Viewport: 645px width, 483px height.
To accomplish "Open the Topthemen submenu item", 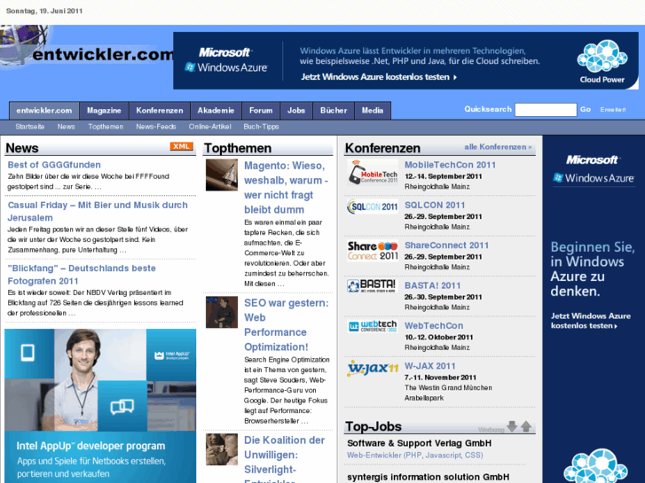I will click(x=106, y=127).
